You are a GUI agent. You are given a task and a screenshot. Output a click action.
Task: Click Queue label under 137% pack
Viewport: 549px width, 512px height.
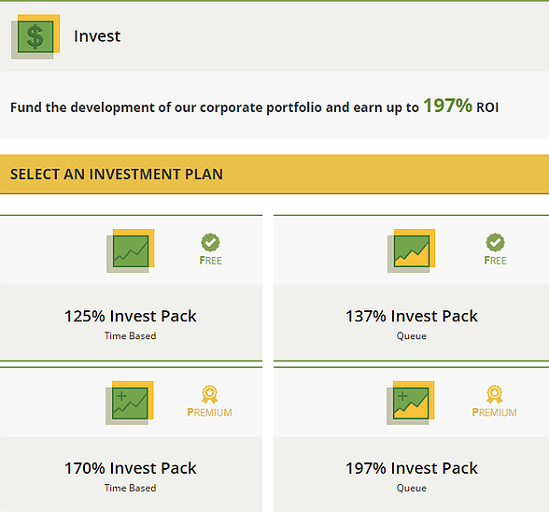pyautogui.click(x=412, y=336)
